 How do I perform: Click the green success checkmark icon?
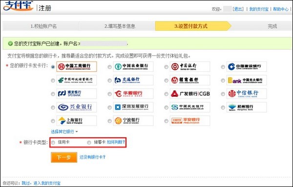click(x=10, y=44)
